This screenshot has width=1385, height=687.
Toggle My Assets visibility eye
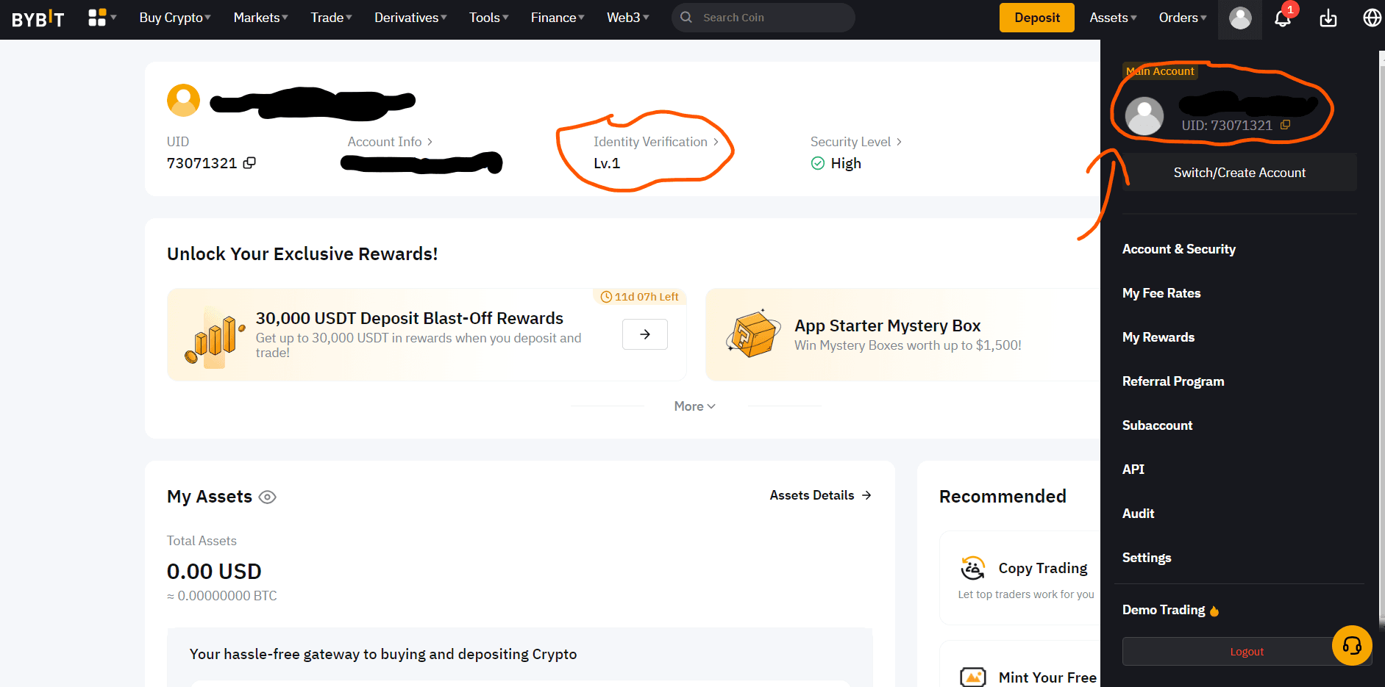tap(268, 497)
